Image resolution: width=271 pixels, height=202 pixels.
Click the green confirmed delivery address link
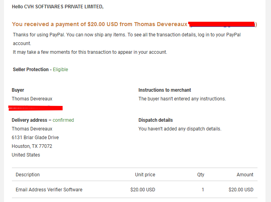63,120
